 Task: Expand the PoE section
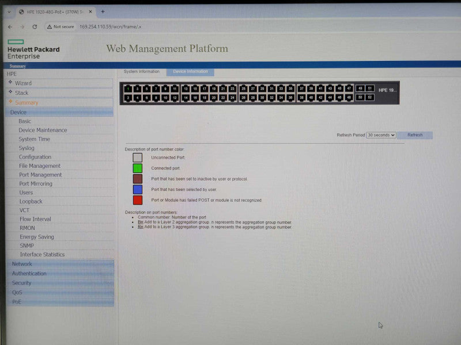[x=60, y=301]
